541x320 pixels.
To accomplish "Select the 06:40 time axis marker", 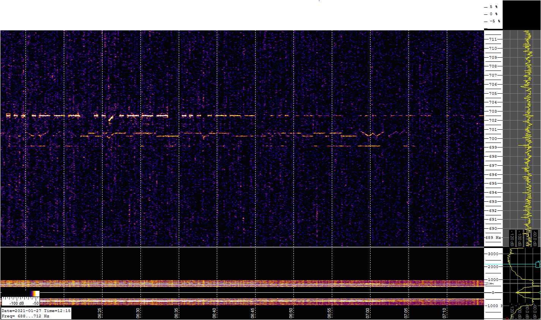I will (215, 313).
